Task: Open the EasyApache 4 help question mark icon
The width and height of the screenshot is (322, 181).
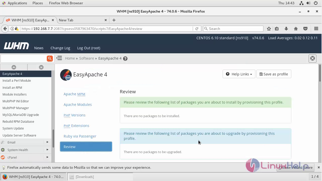Action: [125, 59]
